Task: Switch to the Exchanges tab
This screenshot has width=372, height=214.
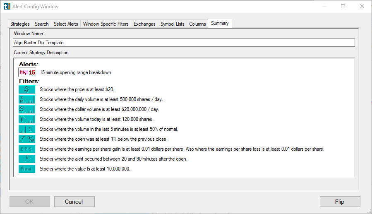Action: (144, 24)
